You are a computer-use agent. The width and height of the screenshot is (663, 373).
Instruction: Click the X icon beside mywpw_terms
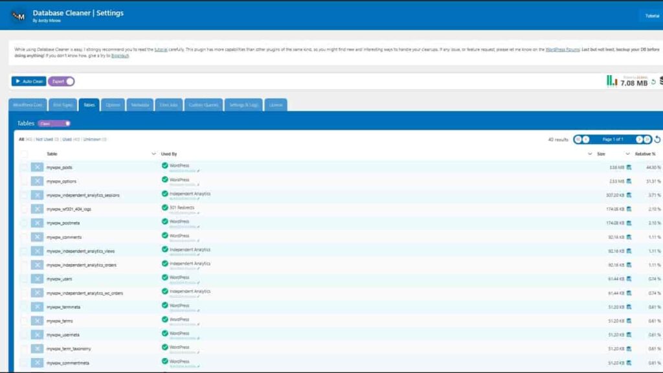click(37, 321)
